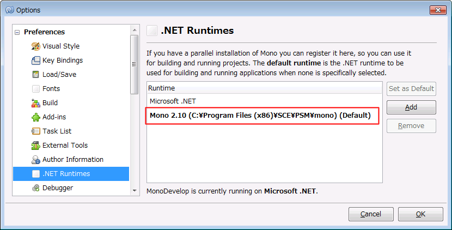The image size is (452, 230).
Task: Click the Author Information person icon
Action: 36,160
